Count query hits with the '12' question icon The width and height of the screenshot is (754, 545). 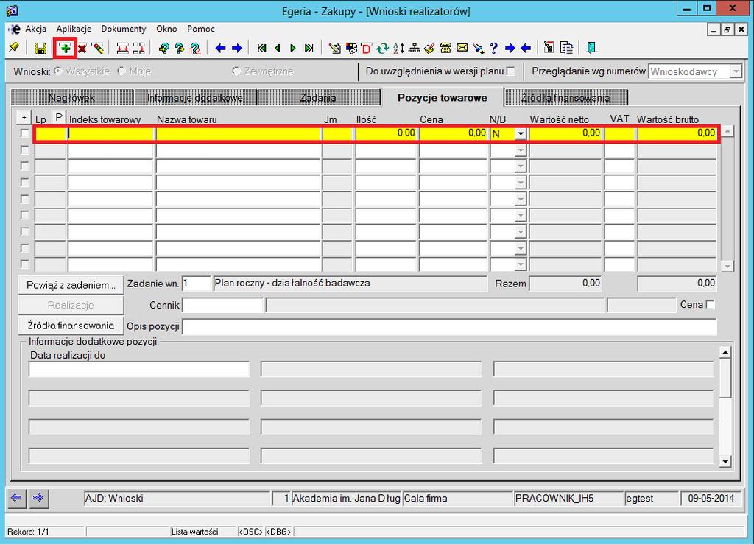[x=195, y=48]
